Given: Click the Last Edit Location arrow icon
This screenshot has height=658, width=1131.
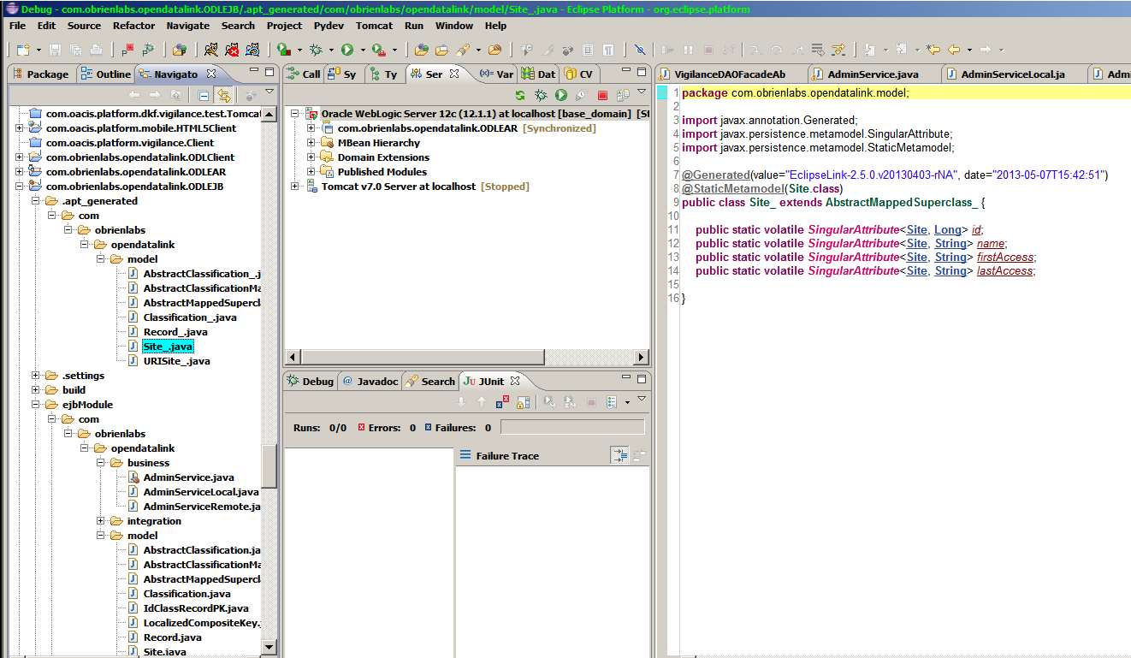Looking at the screenshot, I should 933,50.
